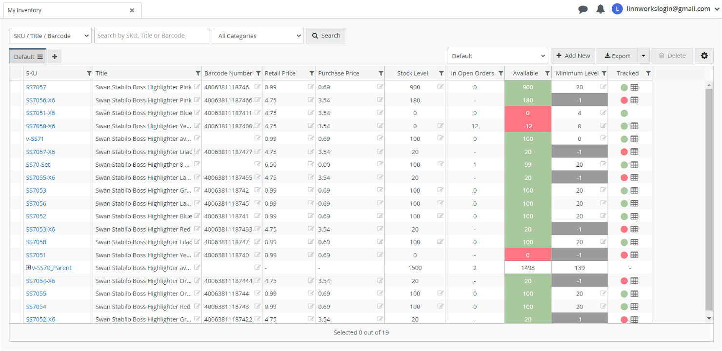Edit purchase price of SS7050-X6
Screen dimensions: 722x351
380,125
